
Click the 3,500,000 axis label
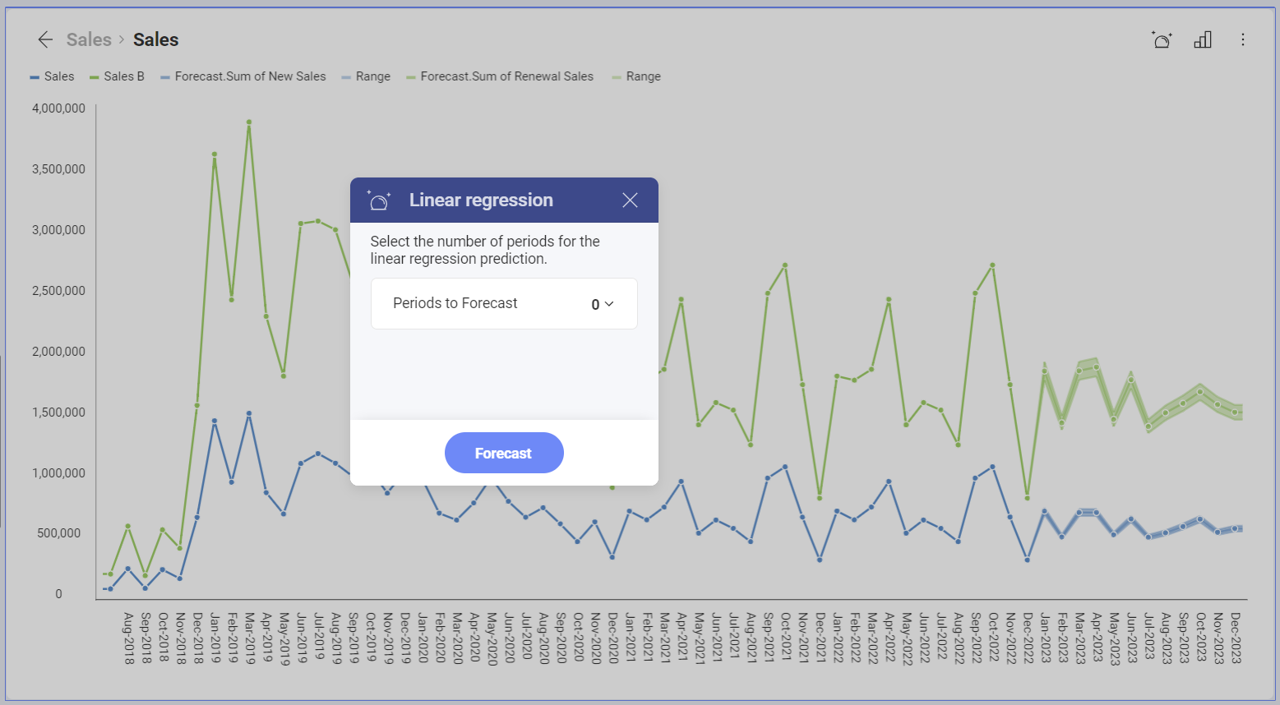pos(58,169)
